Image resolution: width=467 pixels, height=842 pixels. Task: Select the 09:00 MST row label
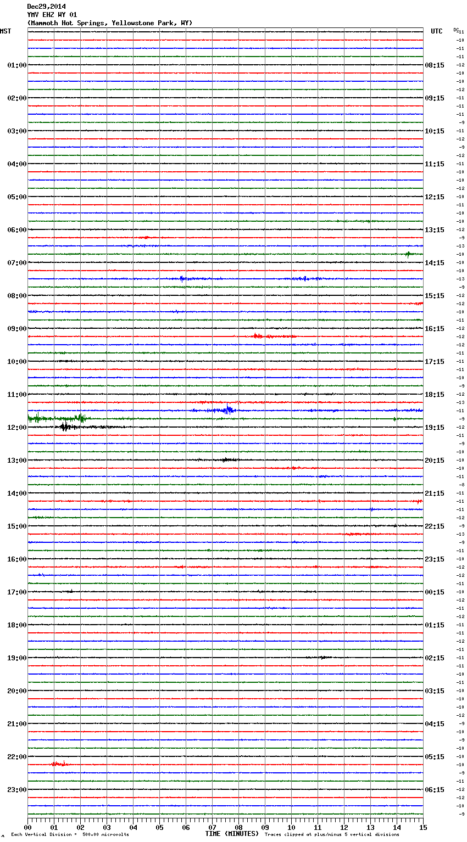[x=16, y=329]
